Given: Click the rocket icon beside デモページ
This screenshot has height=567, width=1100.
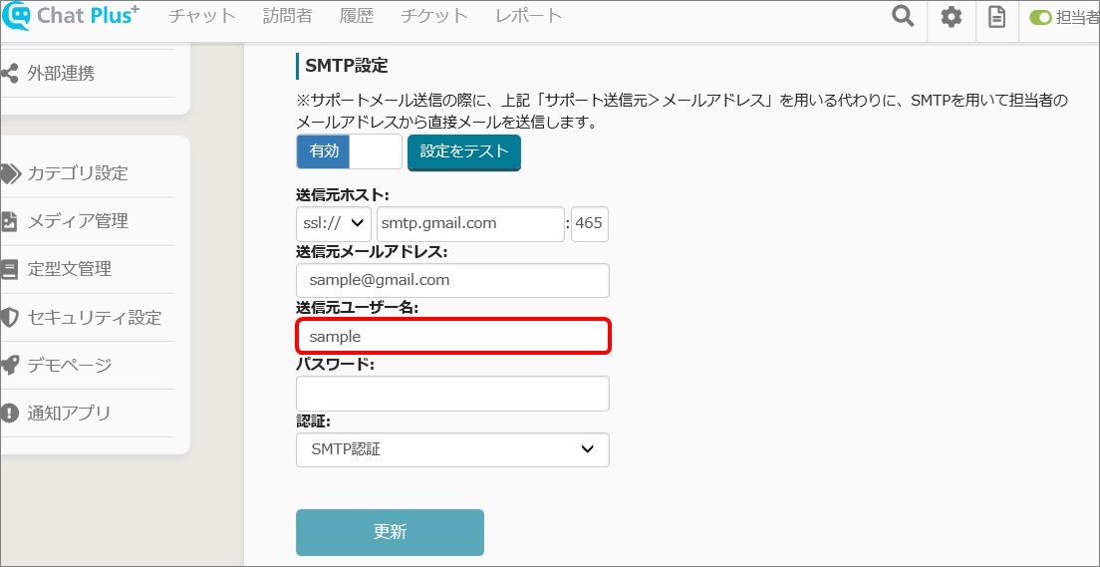Looking at the screenshot, I should [8, 365].
